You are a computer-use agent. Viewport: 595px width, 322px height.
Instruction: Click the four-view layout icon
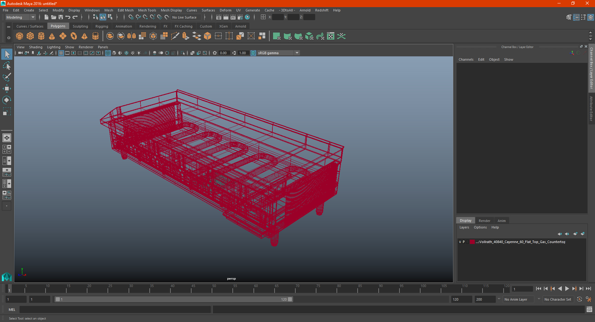pos(7,149)
